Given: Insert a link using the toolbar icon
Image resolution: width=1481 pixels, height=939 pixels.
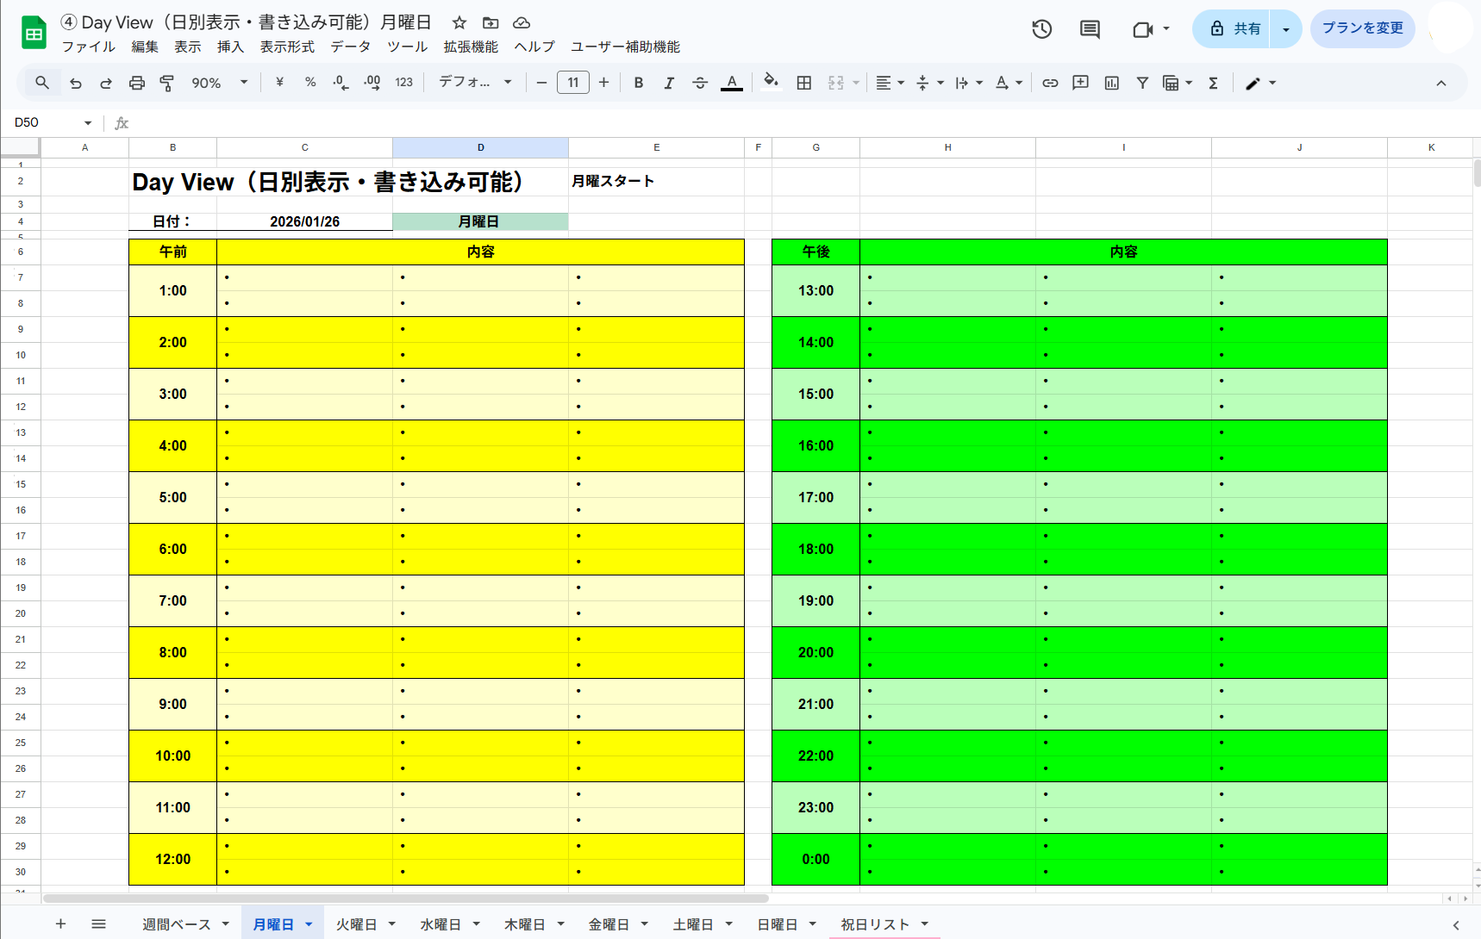Looking at the screenshot, I should (1049, 83).
